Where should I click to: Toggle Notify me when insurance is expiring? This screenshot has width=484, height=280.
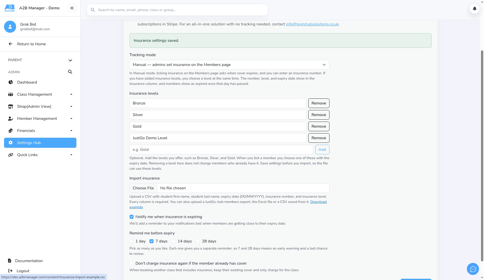[132, 217]
